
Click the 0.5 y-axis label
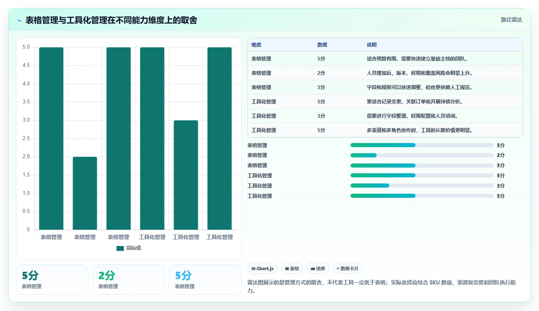[26, 211]
